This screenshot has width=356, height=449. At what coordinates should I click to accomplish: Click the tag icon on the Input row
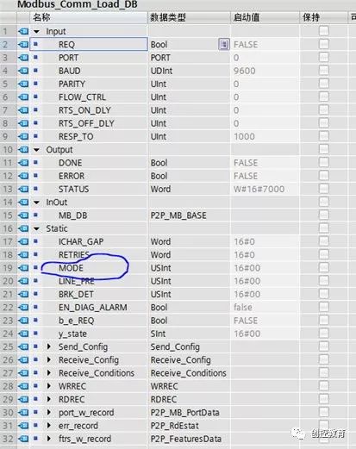point(23,31)
